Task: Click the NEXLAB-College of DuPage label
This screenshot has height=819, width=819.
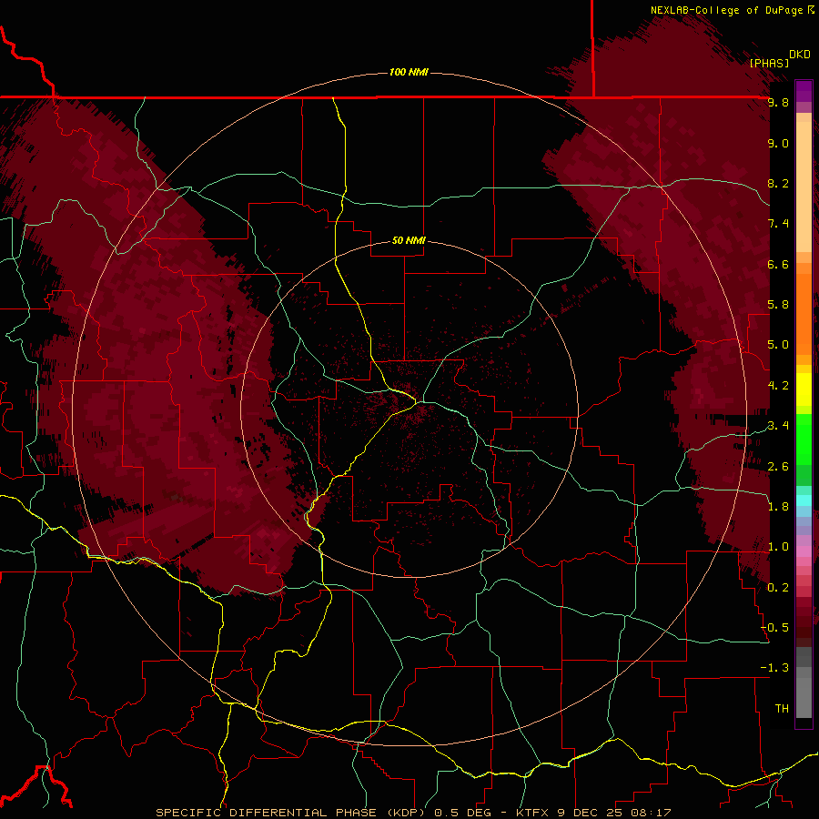Action: point(727,10)
